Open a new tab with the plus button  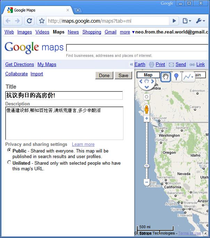[78, 10]
